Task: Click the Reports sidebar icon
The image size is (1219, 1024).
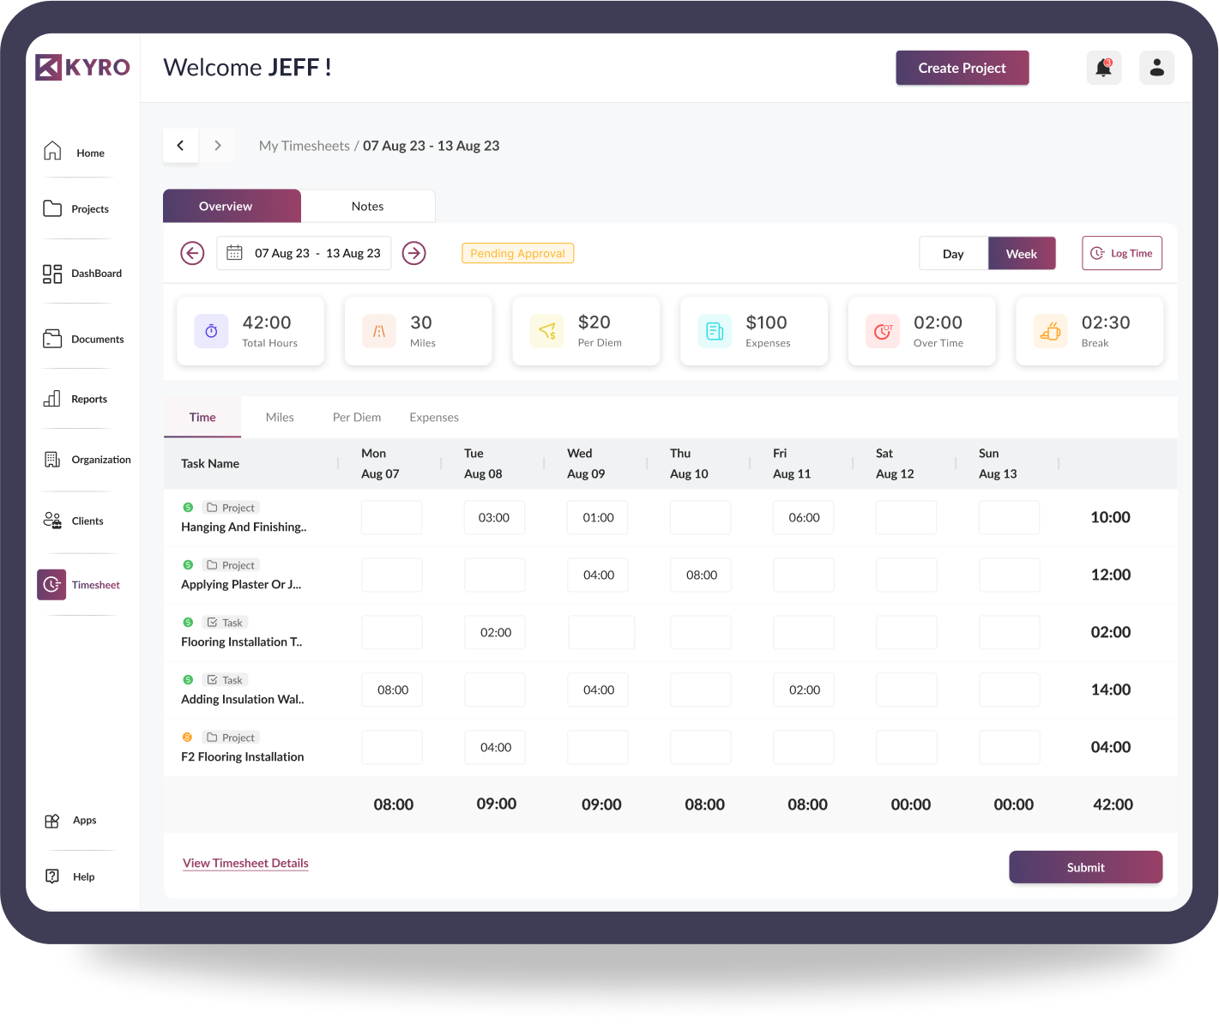Action: point(51,398)
